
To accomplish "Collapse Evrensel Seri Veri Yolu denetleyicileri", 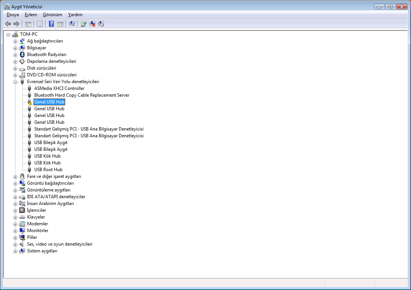I will point(15,82).
